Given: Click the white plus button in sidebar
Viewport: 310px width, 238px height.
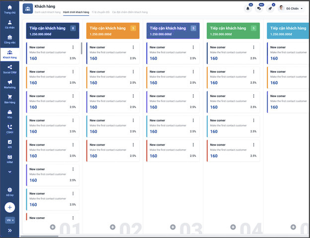Looking at the screenshot, I should tap(10, 207).
